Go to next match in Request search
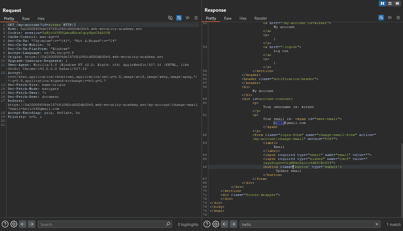Viewport: 403px width, 231px height. coord(31,224)
